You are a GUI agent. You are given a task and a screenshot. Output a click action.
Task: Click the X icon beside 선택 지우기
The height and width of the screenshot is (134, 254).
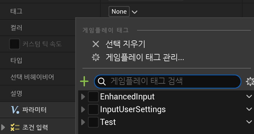coord(96,44)
